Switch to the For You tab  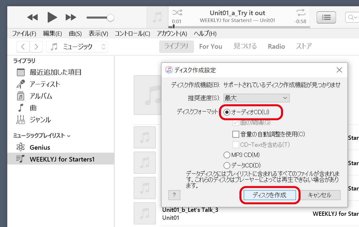(211, 46)
